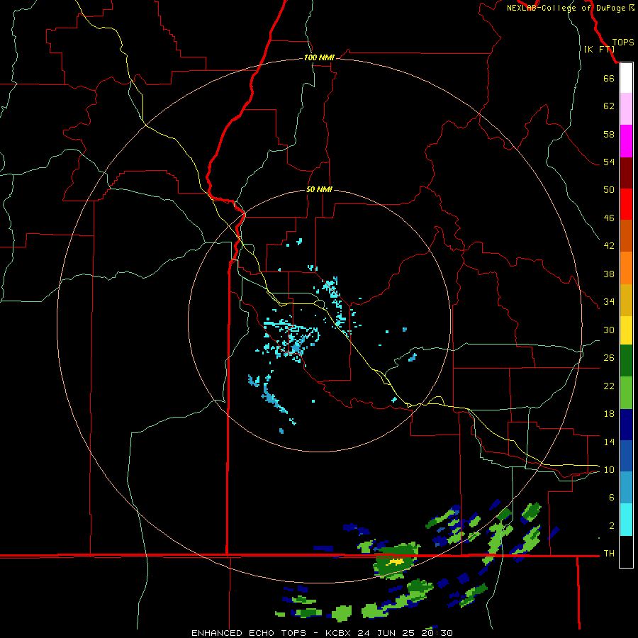Image resolution: width=638 pixels, height=638 pixels.
Task: Click the 42 legend value
Action: pos(609,246)
